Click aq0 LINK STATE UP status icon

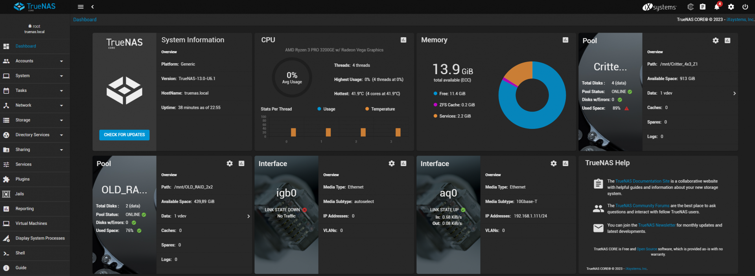(463, 210)
